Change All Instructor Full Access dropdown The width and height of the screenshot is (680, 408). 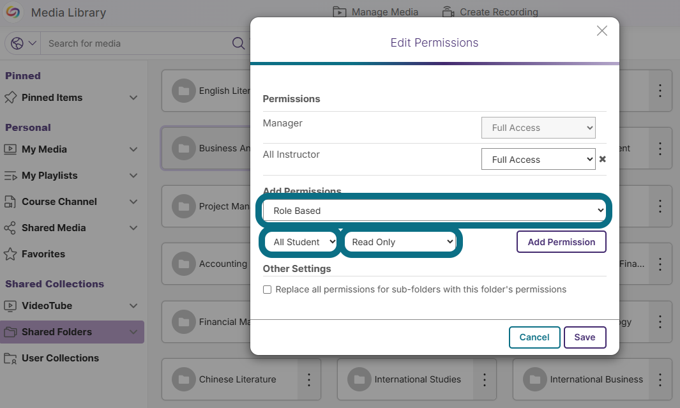(538, 160)
